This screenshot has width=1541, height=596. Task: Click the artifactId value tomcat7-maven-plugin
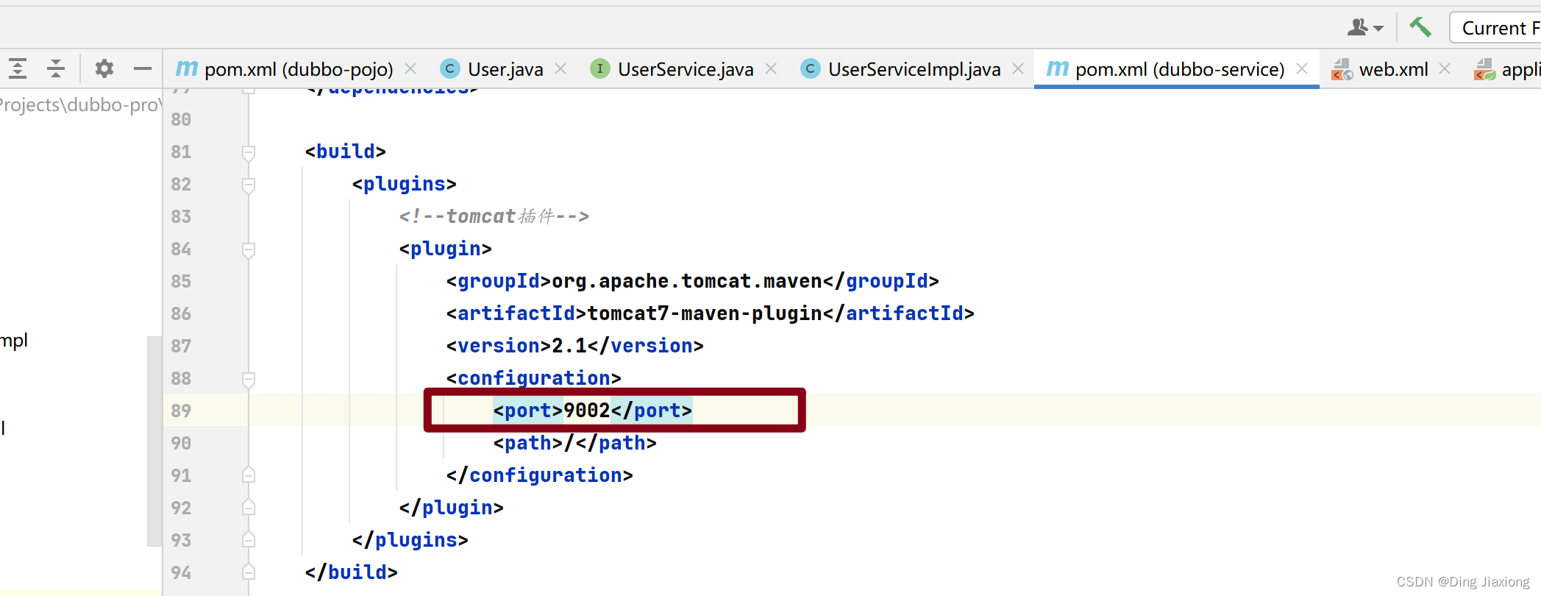pyautogui.click(x=705, y=313)
